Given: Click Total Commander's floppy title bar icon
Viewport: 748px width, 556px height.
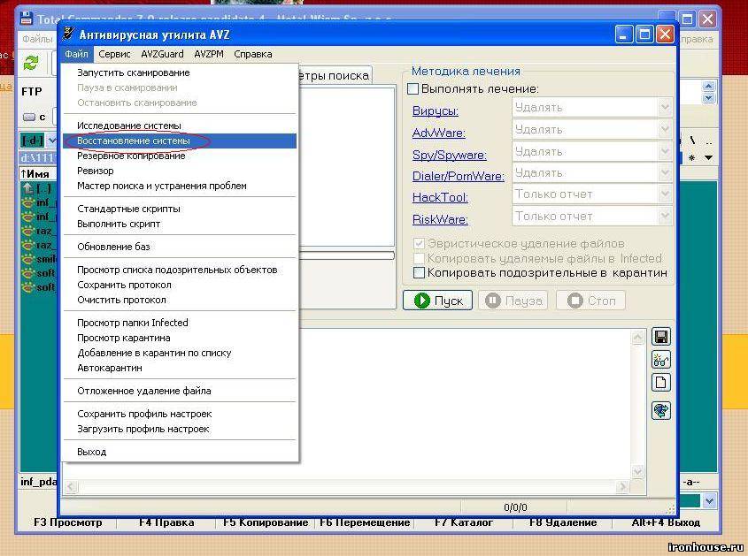Looking at the screenshot, I should click(x=27, y=19).
